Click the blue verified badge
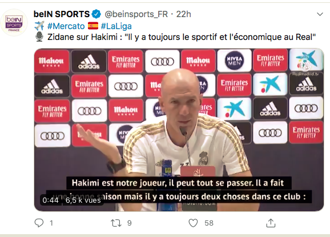The width and height of the screenshot is (330, 237). tap(96, 14)
